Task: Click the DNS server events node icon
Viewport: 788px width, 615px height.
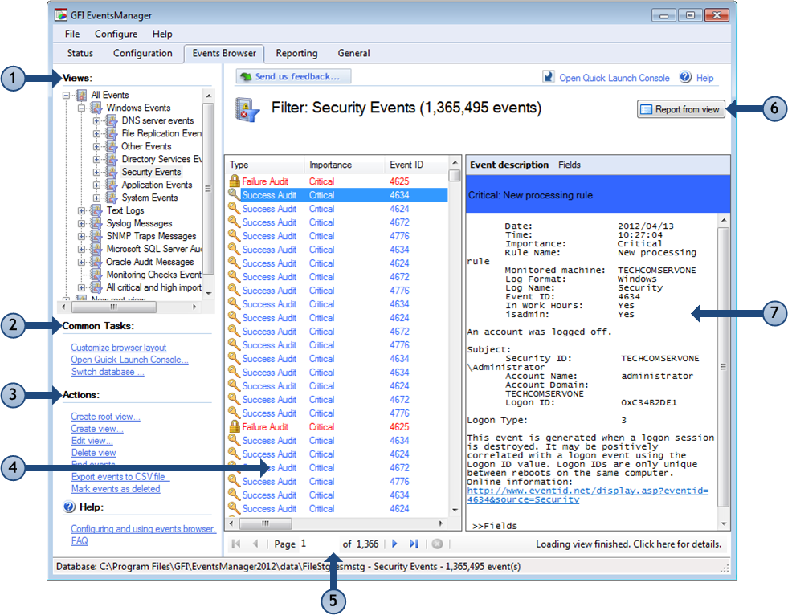Action: (x=112, y=120)
